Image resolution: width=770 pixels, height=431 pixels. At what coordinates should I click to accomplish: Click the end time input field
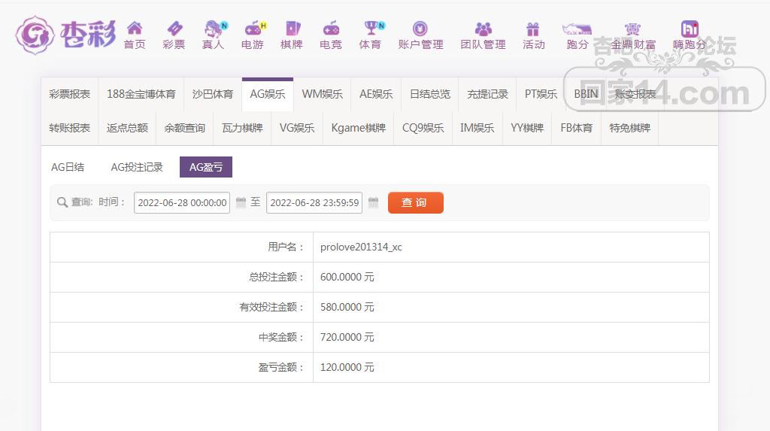click(314, 203)
